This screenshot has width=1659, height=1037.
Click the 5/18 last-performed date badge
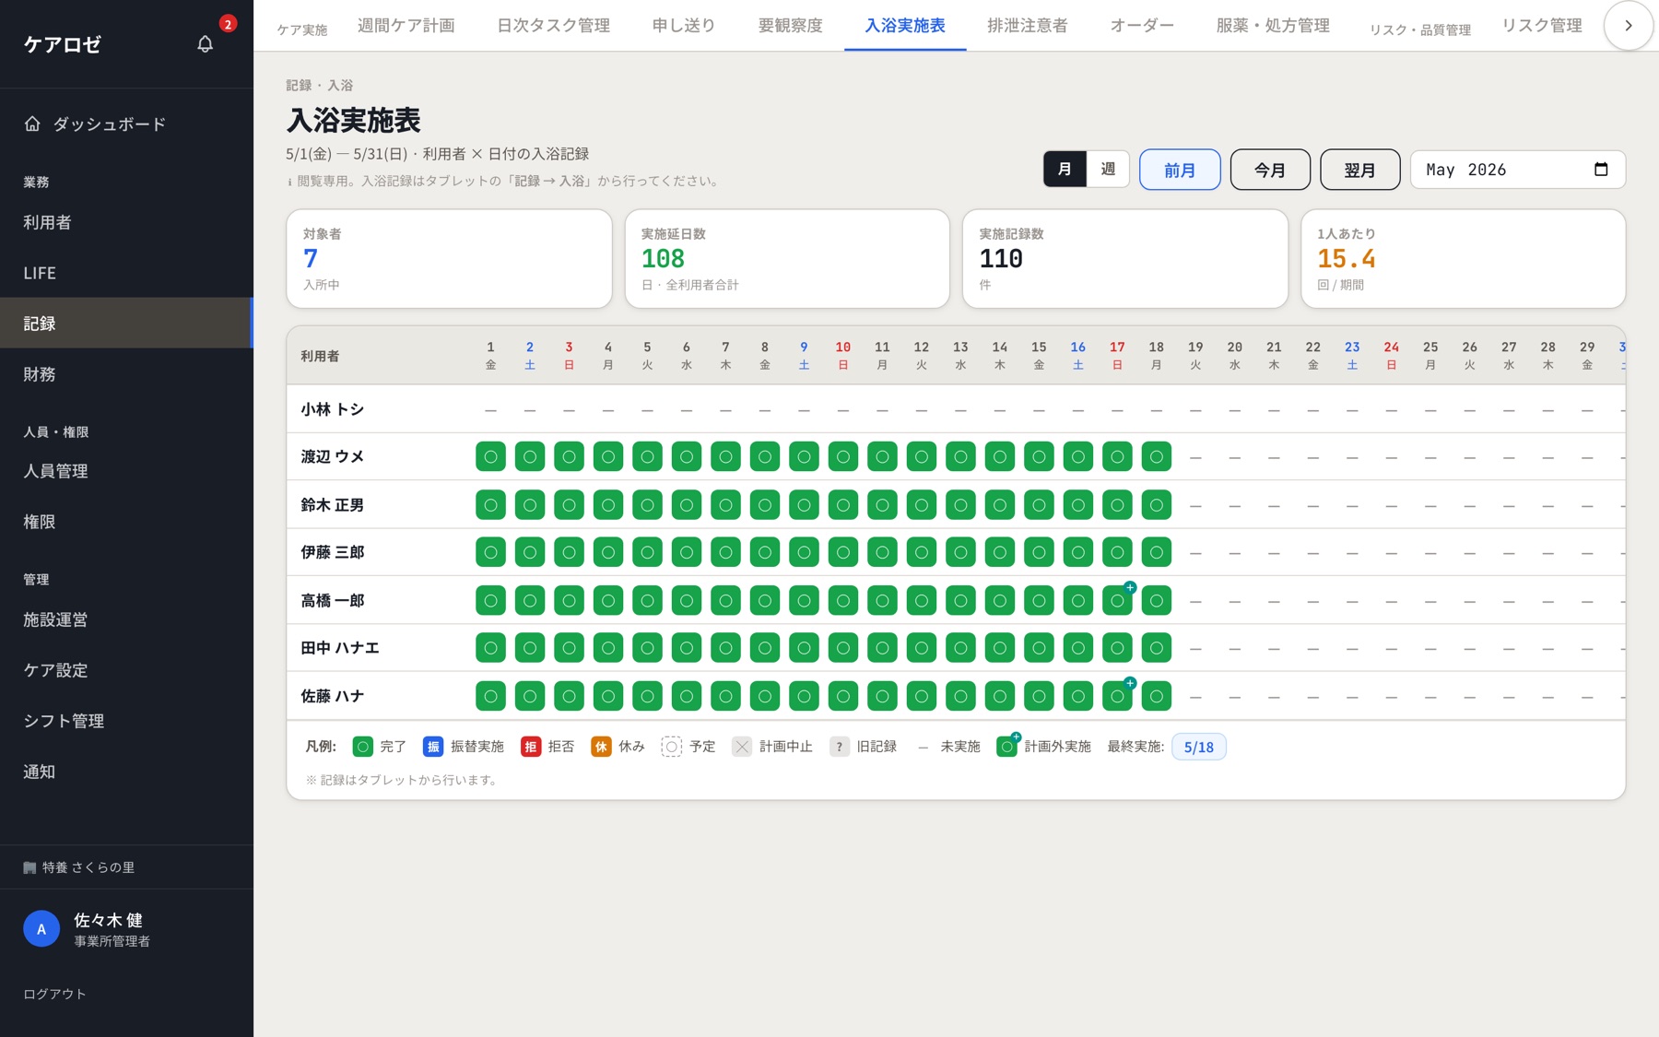click(1199, 747)
